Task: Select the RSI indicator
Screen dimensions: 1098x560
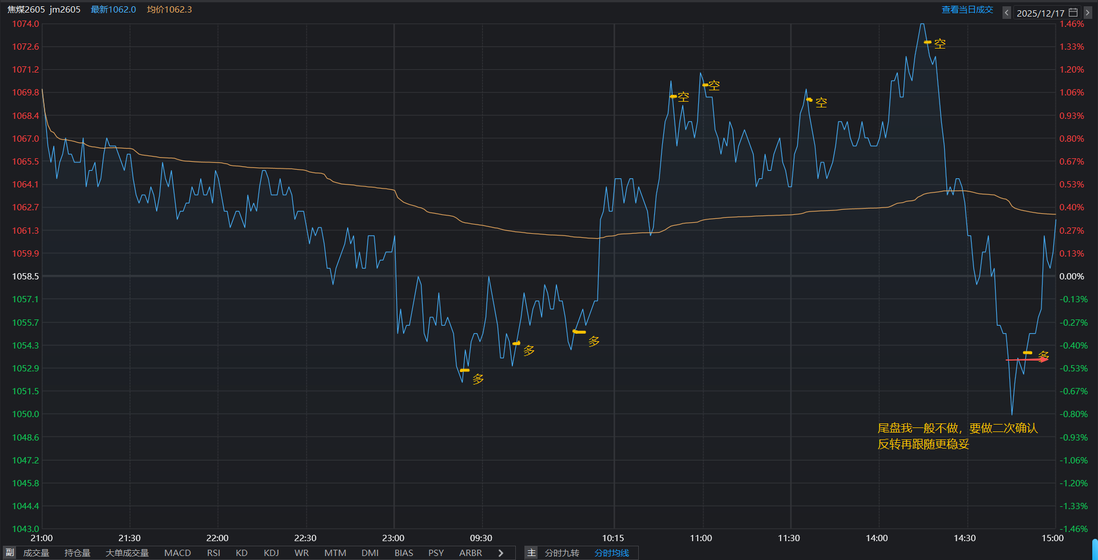Action: (x=213, y=553)
